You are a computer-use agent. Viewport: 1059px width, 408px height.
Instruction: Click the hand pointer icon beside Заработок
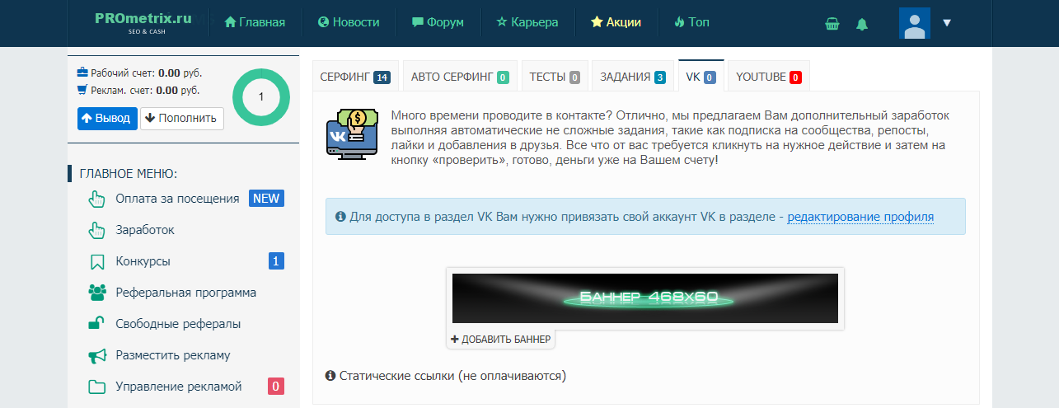click(x=97, y=230)
